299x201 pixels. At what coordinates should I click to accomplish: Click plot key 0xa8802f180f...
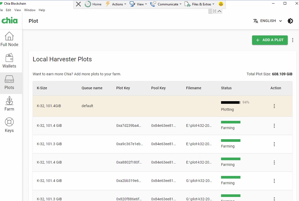click(129, 162)
